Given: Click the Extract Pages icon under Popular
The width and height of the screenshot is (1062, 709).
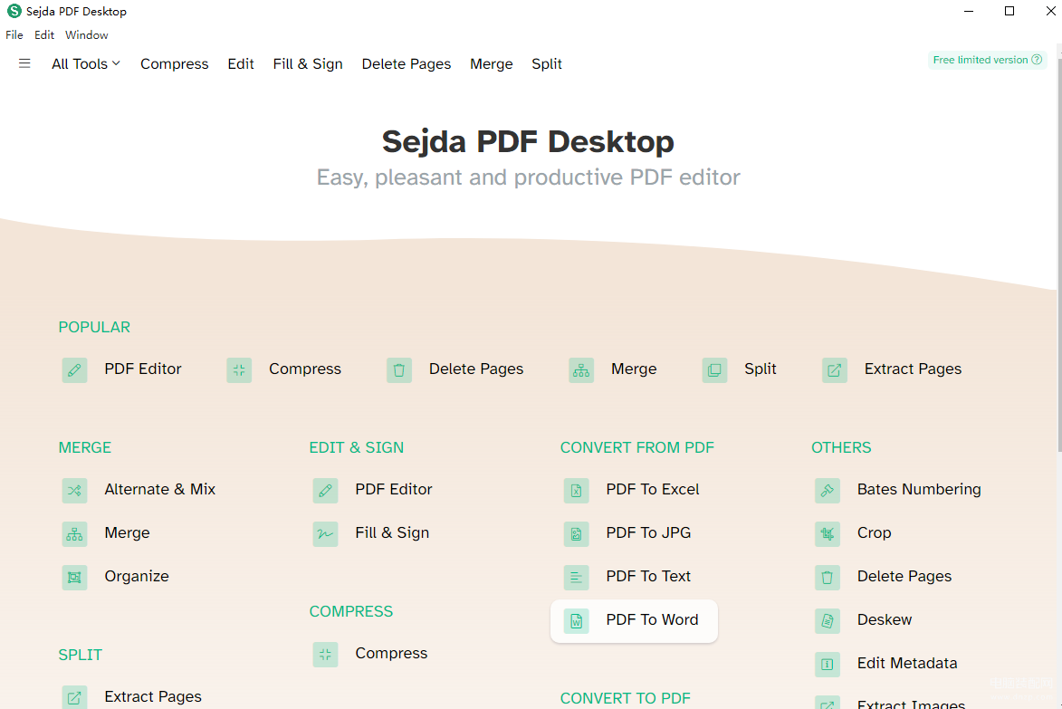Looking at the screenshot, I should coord(835,370).
